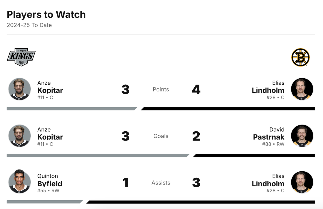Click the gray Kings Points bar

(x=72, y=109)
